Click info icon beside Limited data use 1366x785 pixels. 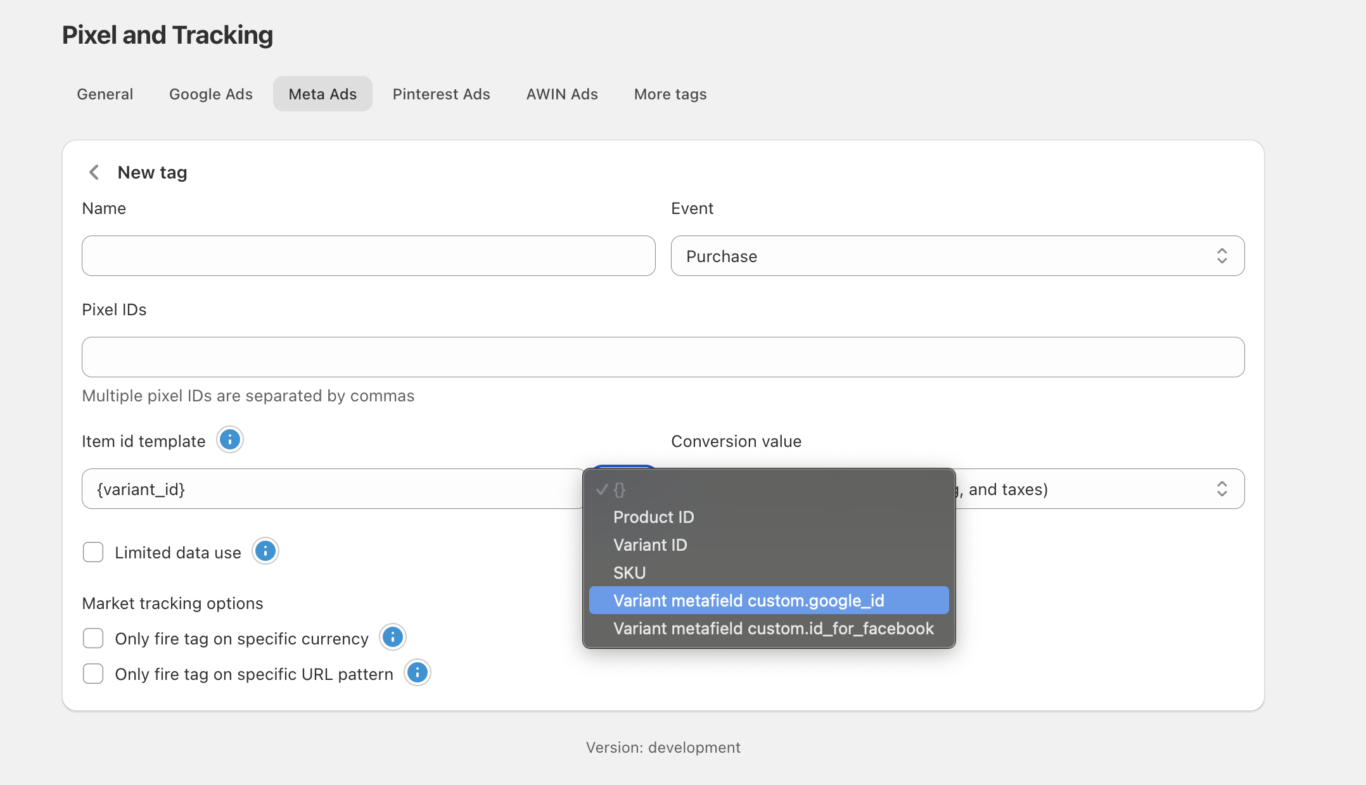pos(265,551)
